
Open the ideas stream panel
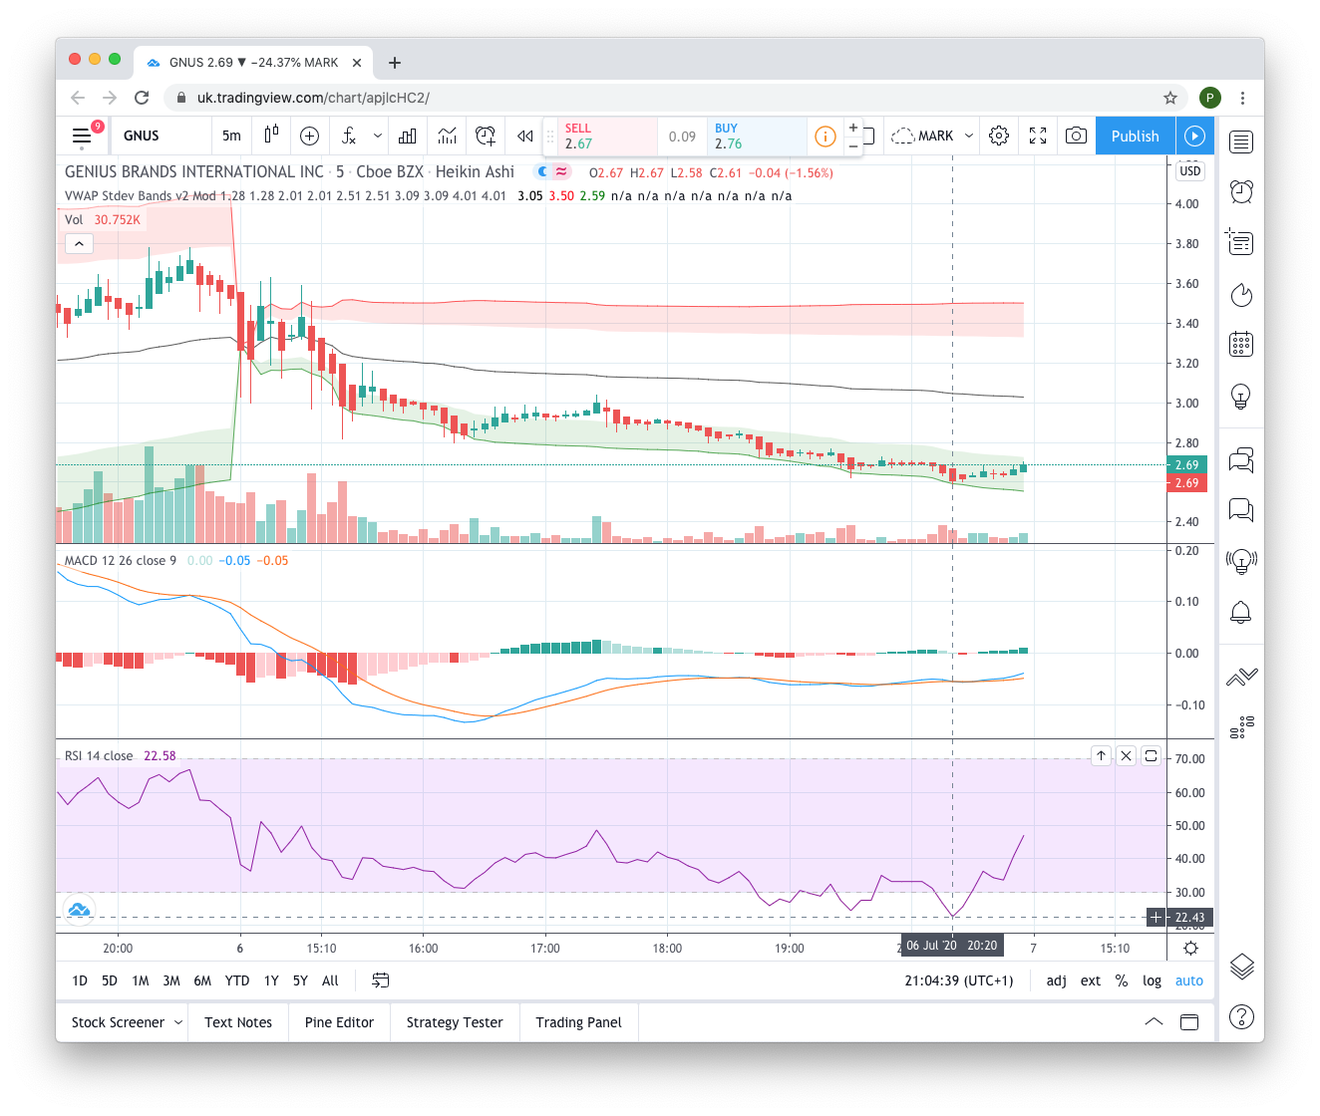click(x=1241, y=561)
